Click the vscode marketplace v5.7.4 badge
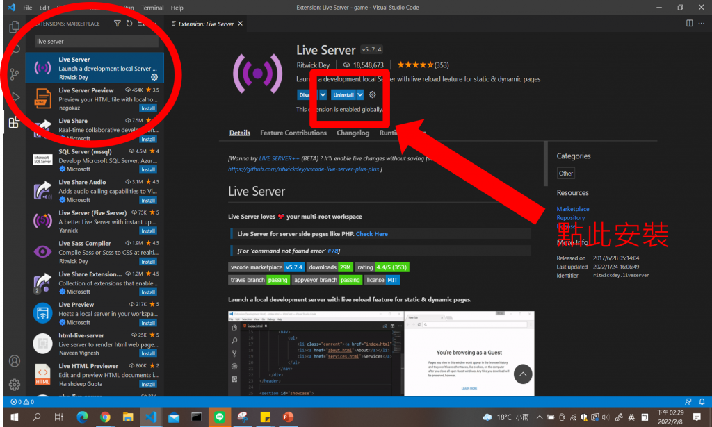The width and height of the screenshot is (712, 427). [x=266, y=267]
